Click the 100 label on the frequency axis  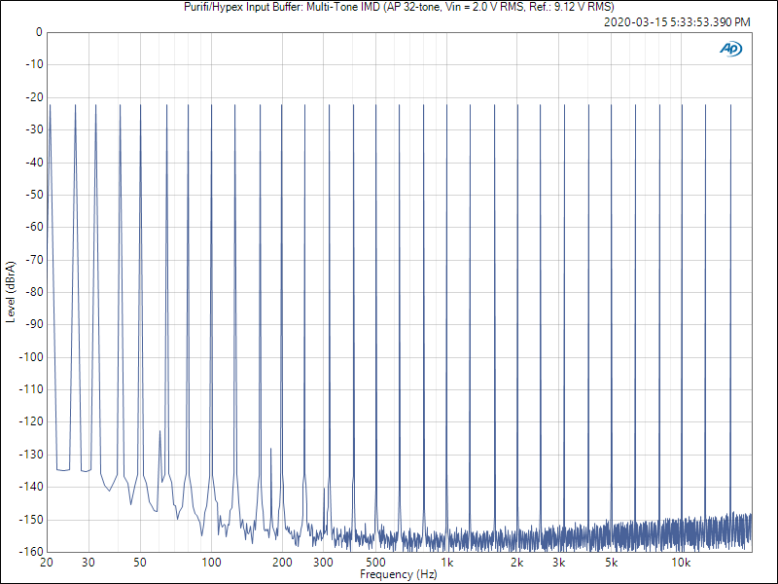211,563
